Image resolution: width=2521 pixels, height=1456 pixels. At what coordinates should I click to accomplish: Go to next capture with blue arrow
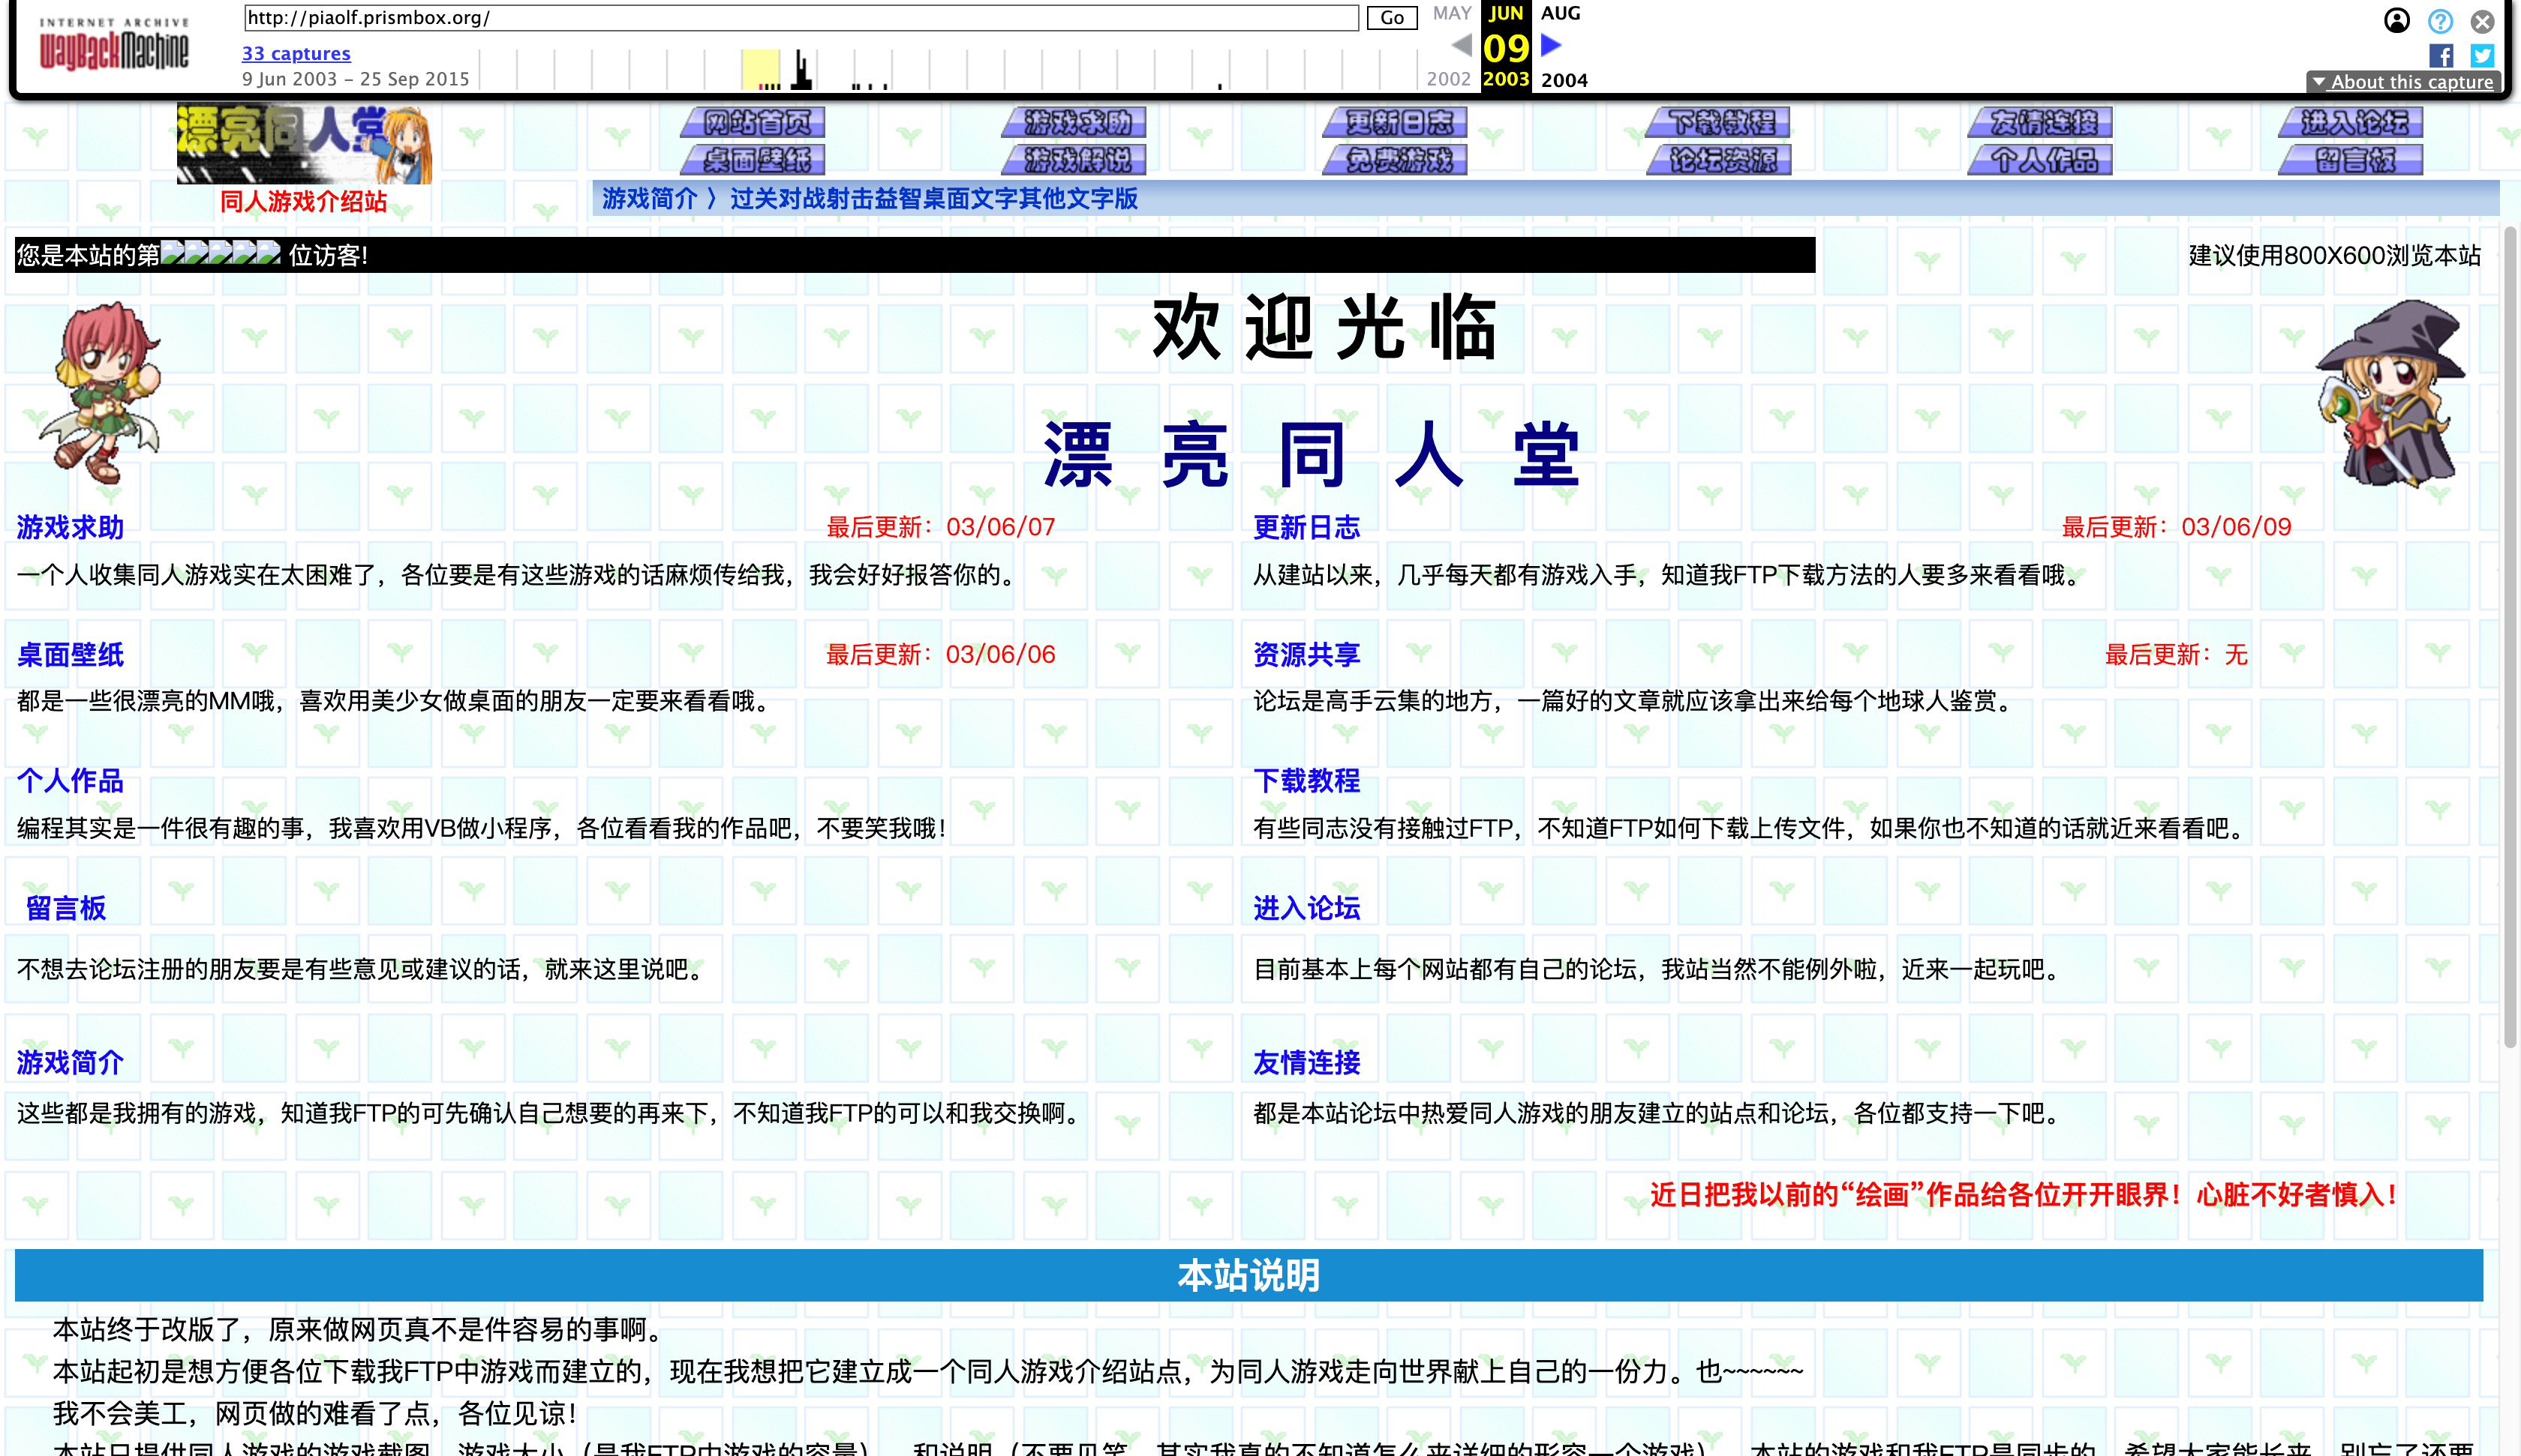pyautogui.click(x=1552, y=45)
